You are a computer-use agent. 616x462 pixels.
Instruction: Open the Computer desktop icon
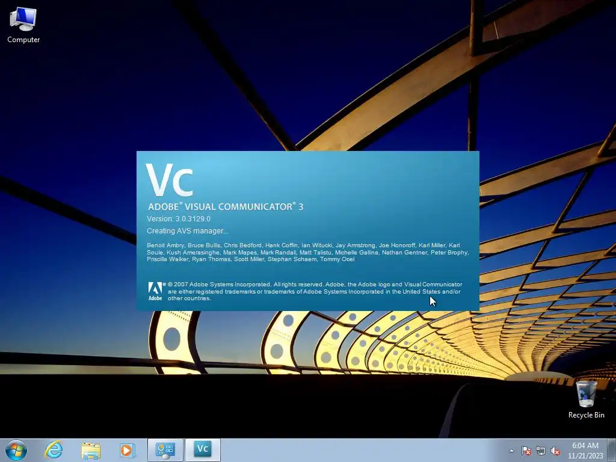(23, 25)
